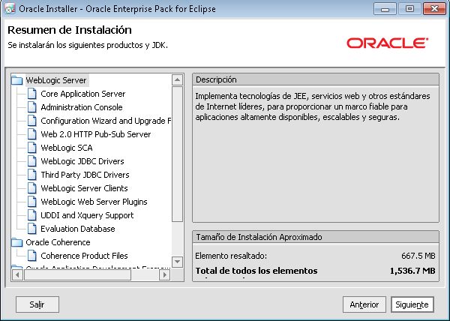Image resolution: width=450 pixels, height=321 pixels.
Task: Select the WebLogic SCA entry
Action: coord(67,148)
